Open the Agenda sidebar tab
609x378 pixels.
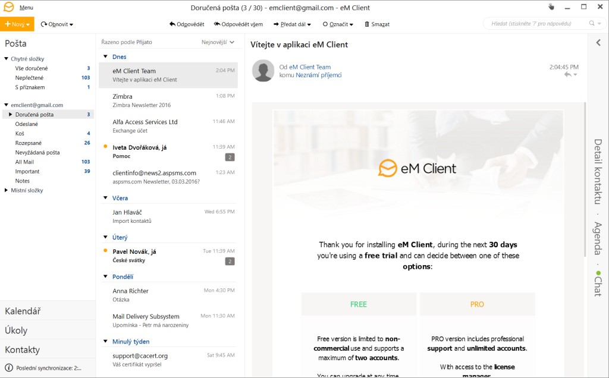pos(598,238)
